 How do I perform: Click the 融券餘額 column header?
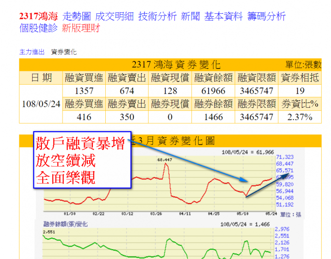point(213,104)
